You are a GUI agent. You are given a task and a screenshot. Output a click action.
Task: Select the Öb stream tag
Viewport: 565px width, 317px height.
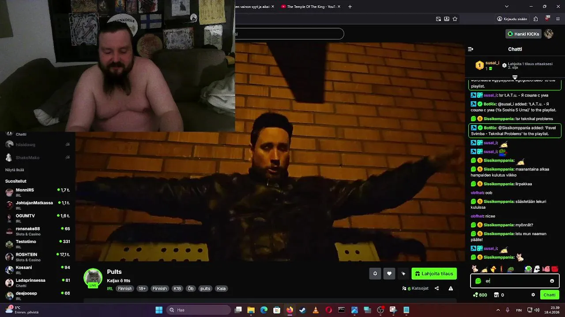click(x=191, y=289)
